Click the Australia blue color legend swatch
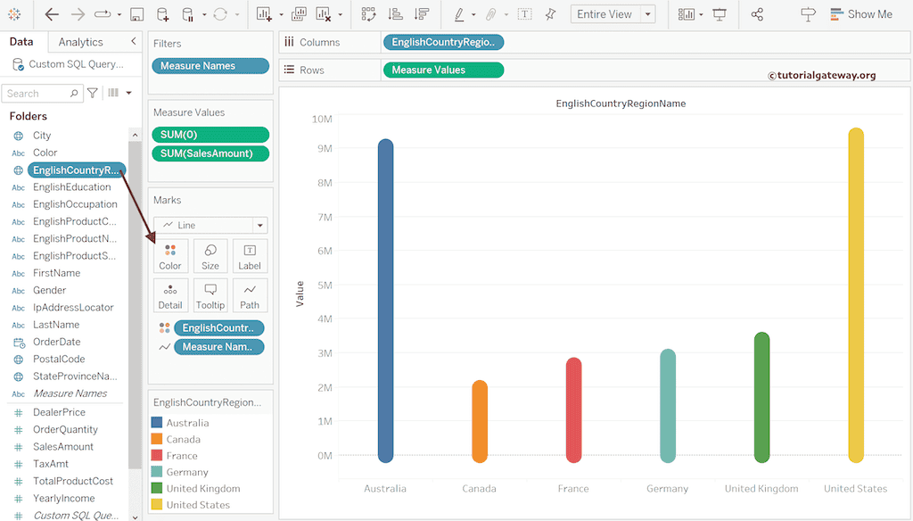 [157, 423]
